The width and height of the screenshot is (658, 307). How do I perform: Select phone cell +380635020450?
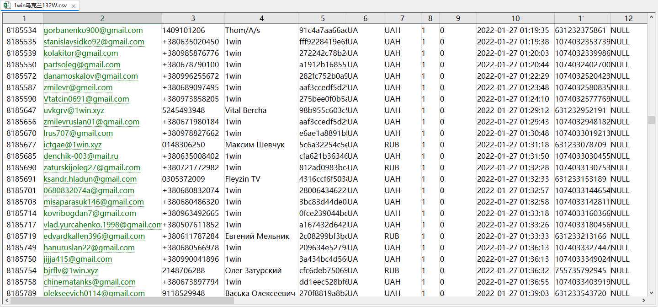click(x=193, y=42)
